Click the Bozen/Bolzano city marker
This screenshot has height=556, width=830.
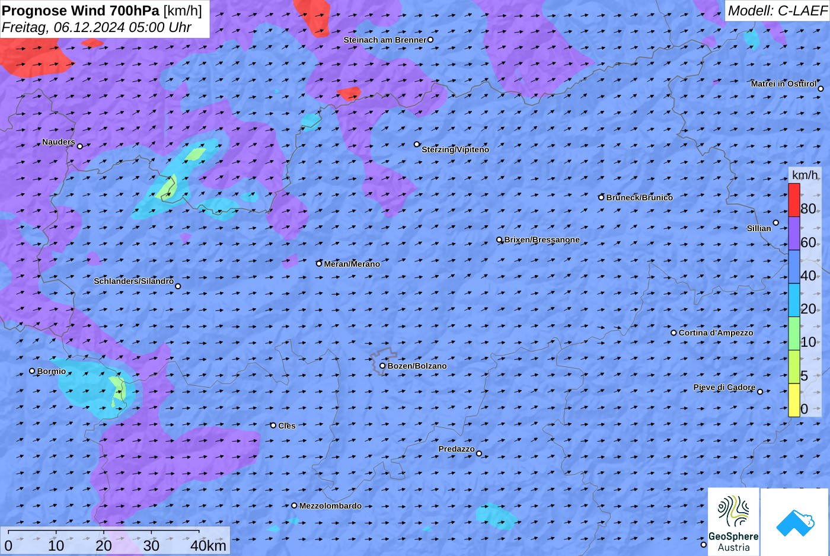[x=382, y=366]
